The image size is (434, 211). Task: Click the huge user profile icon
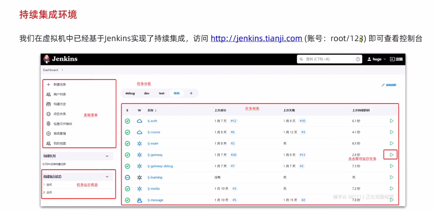[369, 59]
